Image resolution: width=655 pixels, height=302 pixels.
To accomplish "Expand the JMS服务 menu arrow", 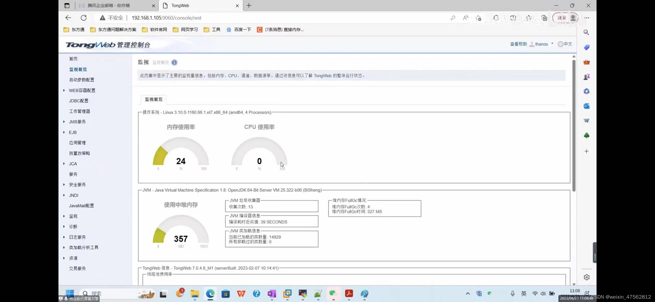I will coord(64,122).
